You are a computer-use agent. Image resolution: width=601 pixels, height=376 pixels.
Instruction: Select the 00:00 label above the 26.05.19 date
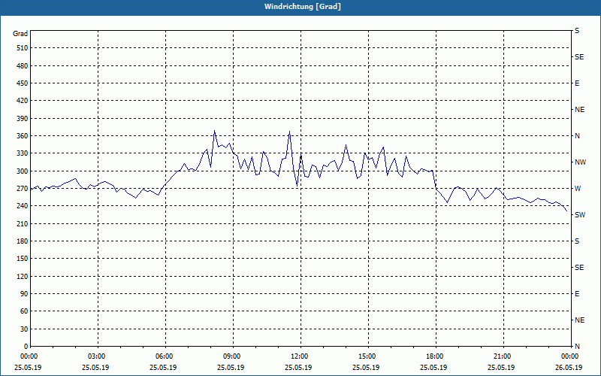(x=570, y=356)
